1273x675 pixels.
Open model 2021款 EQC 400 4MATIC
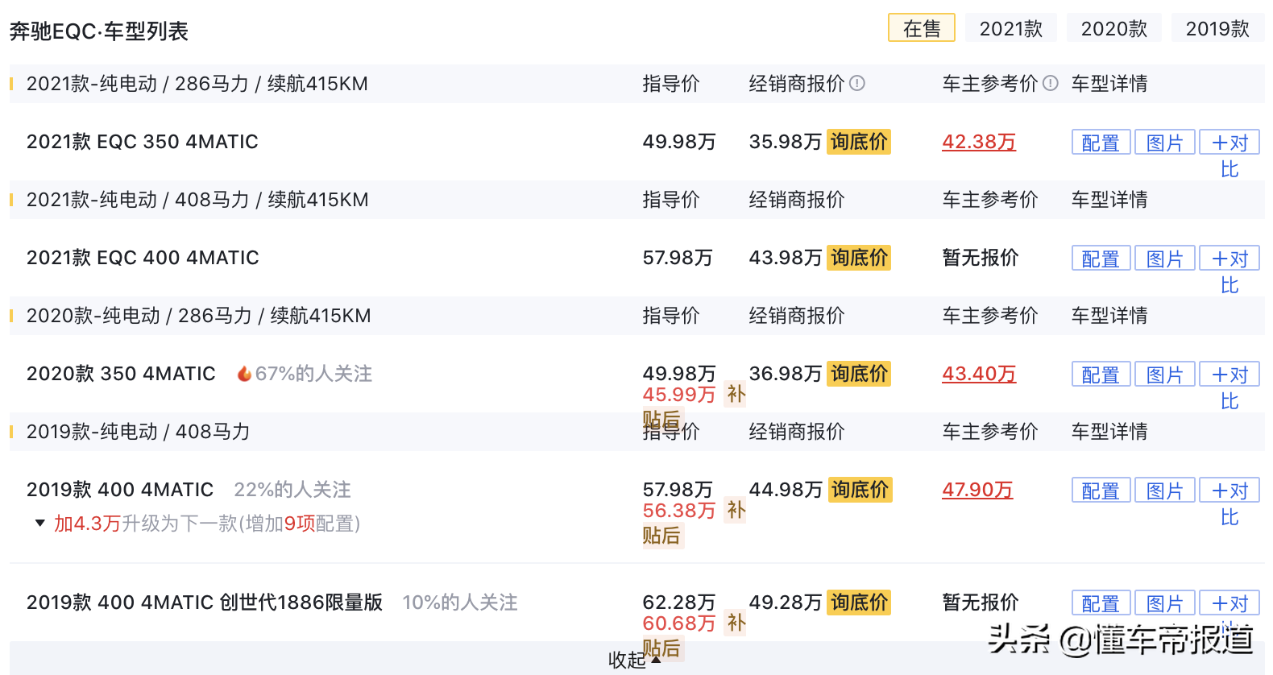point(143,258)
